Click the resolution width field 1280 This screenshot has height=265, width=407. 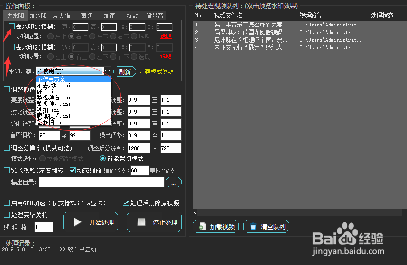tap(139, 148)
